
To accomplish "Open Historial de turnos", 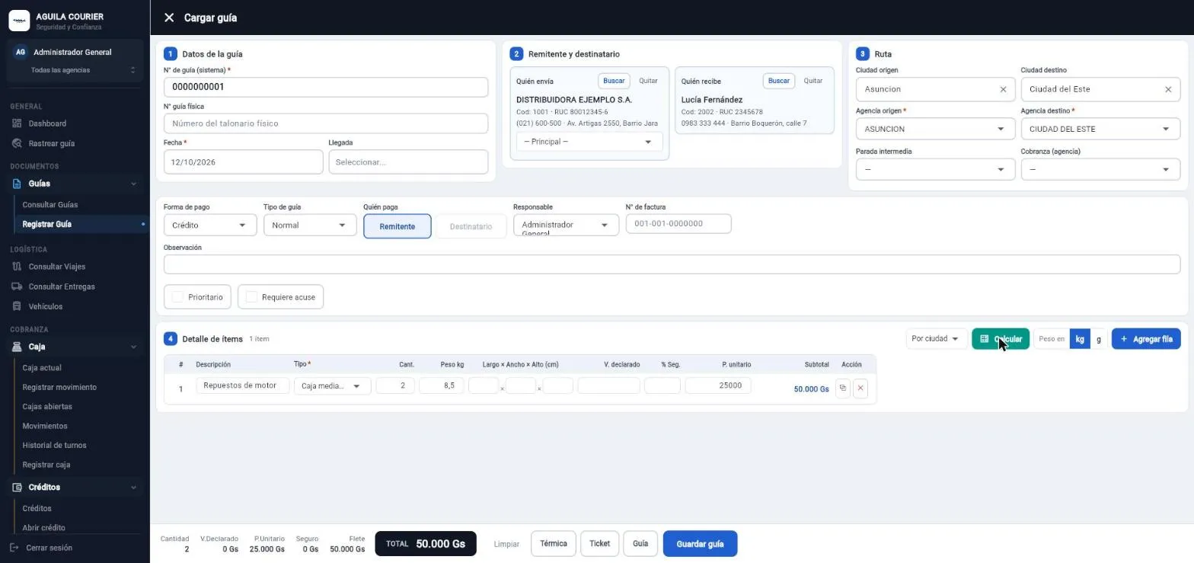I will click(x=55, y=445).
